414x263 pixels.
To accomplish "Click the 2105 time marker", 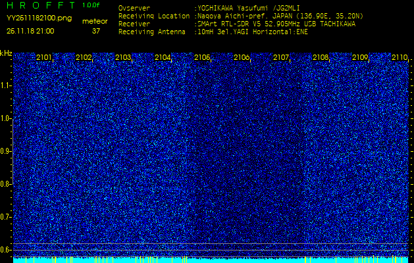I will [202, 57].
